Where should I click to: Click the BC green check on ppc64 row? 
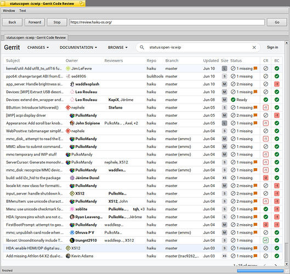coord(277,76)
